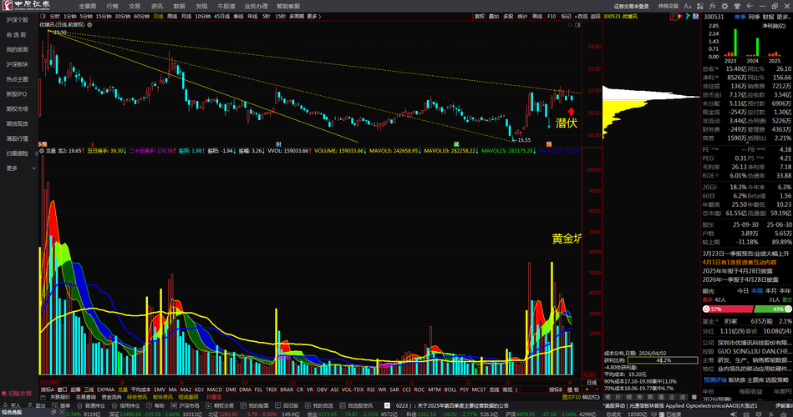Click the 中原证券 logo
Viewport: 793px width, 417px height.
[26, 6]
